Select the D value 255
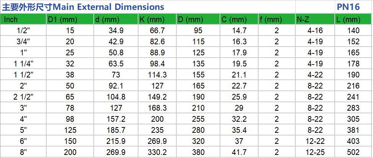This screenshot has height=158, width=373. (x=198, y=119)
